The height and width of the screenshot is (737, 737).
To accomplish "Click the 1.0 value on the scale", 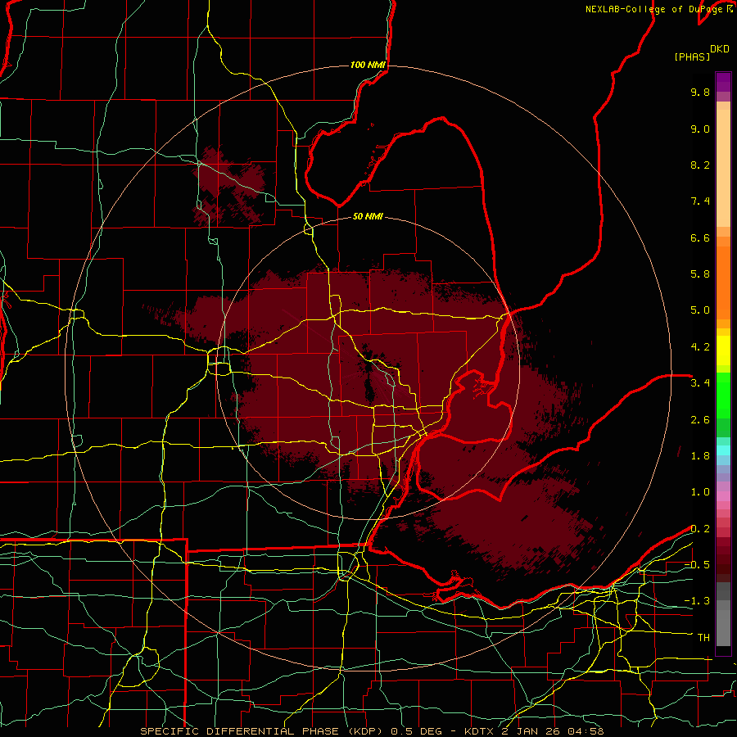I will tap(700, 492).
